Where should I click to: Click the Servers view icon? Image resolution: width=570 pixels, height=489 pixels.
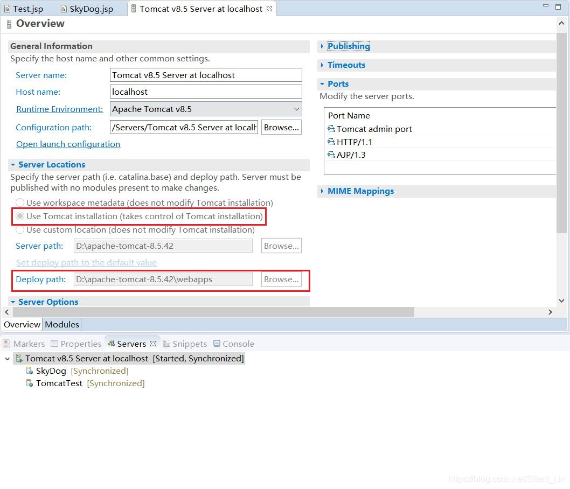pyautogui.click(x=111, y=344)
